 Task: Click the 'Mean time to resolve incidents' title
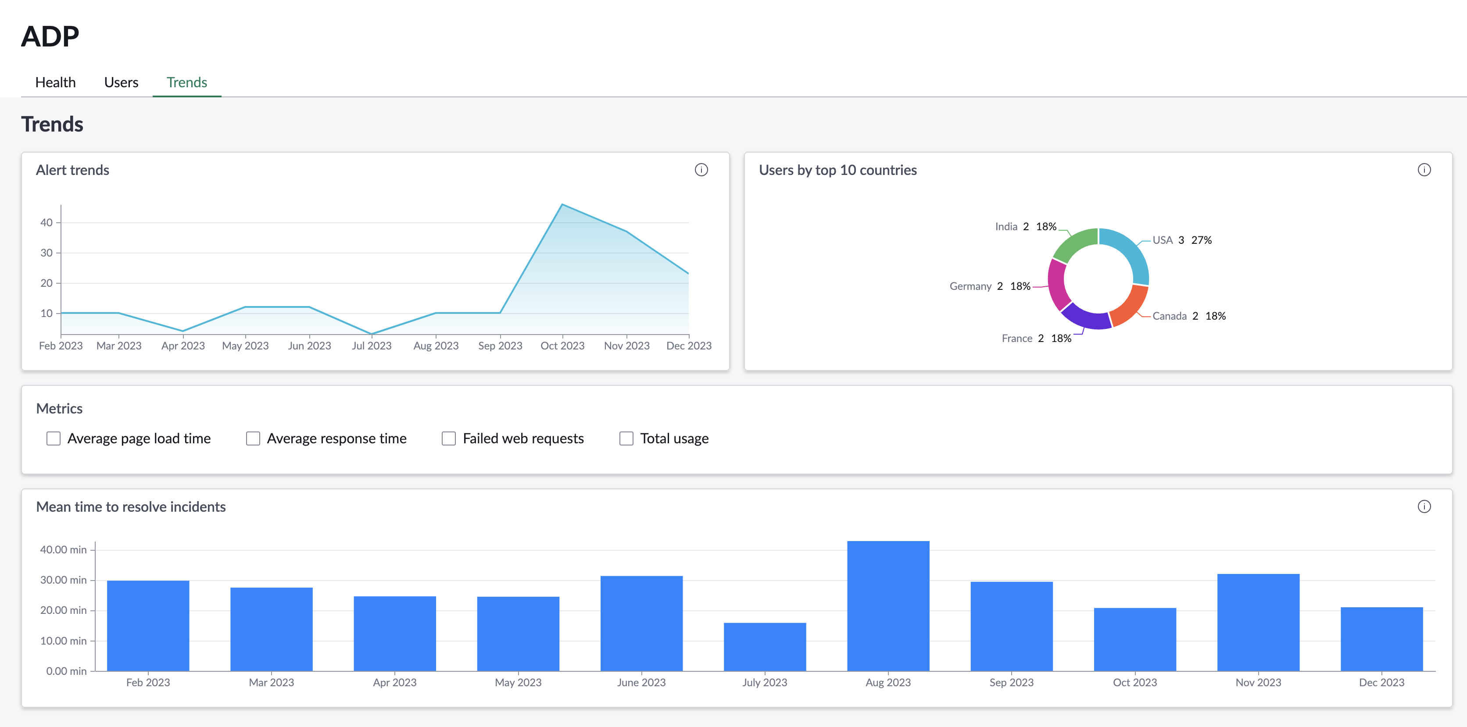(131, 507)
